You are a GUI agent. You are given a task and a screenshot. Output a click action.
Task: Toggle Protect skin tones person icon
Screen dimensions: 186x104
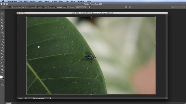tap(89, 7)
